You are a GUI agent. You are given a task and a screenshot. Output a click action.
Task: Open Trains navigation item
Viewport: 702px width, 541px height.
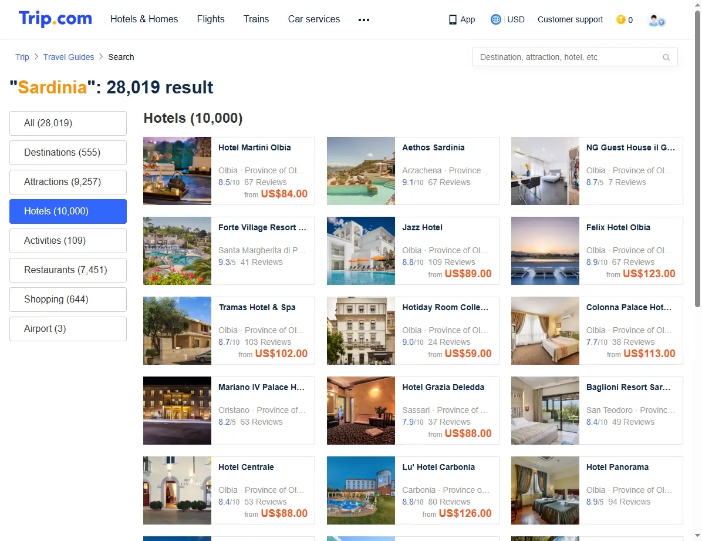(x=256, y=19)
